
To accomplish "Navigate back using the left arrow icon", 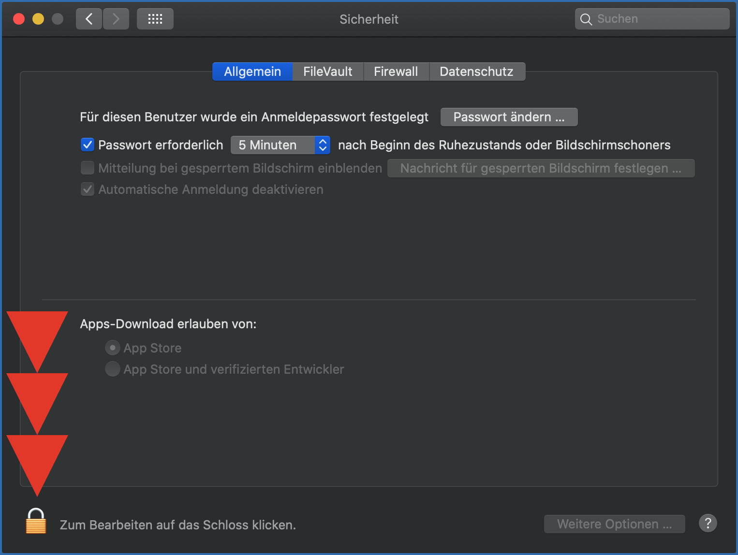I will 89,18.
